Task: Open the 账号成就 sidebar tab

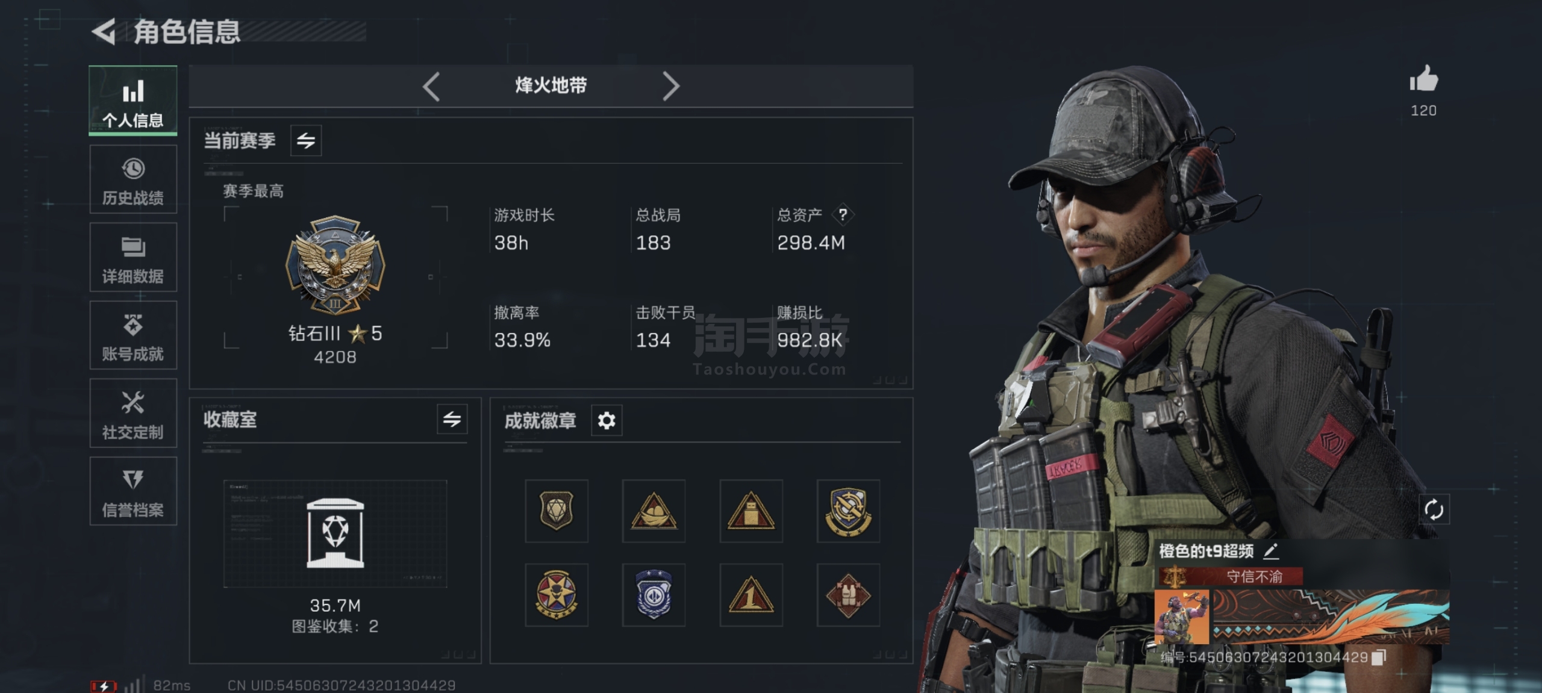Action: tap(133, 335)
